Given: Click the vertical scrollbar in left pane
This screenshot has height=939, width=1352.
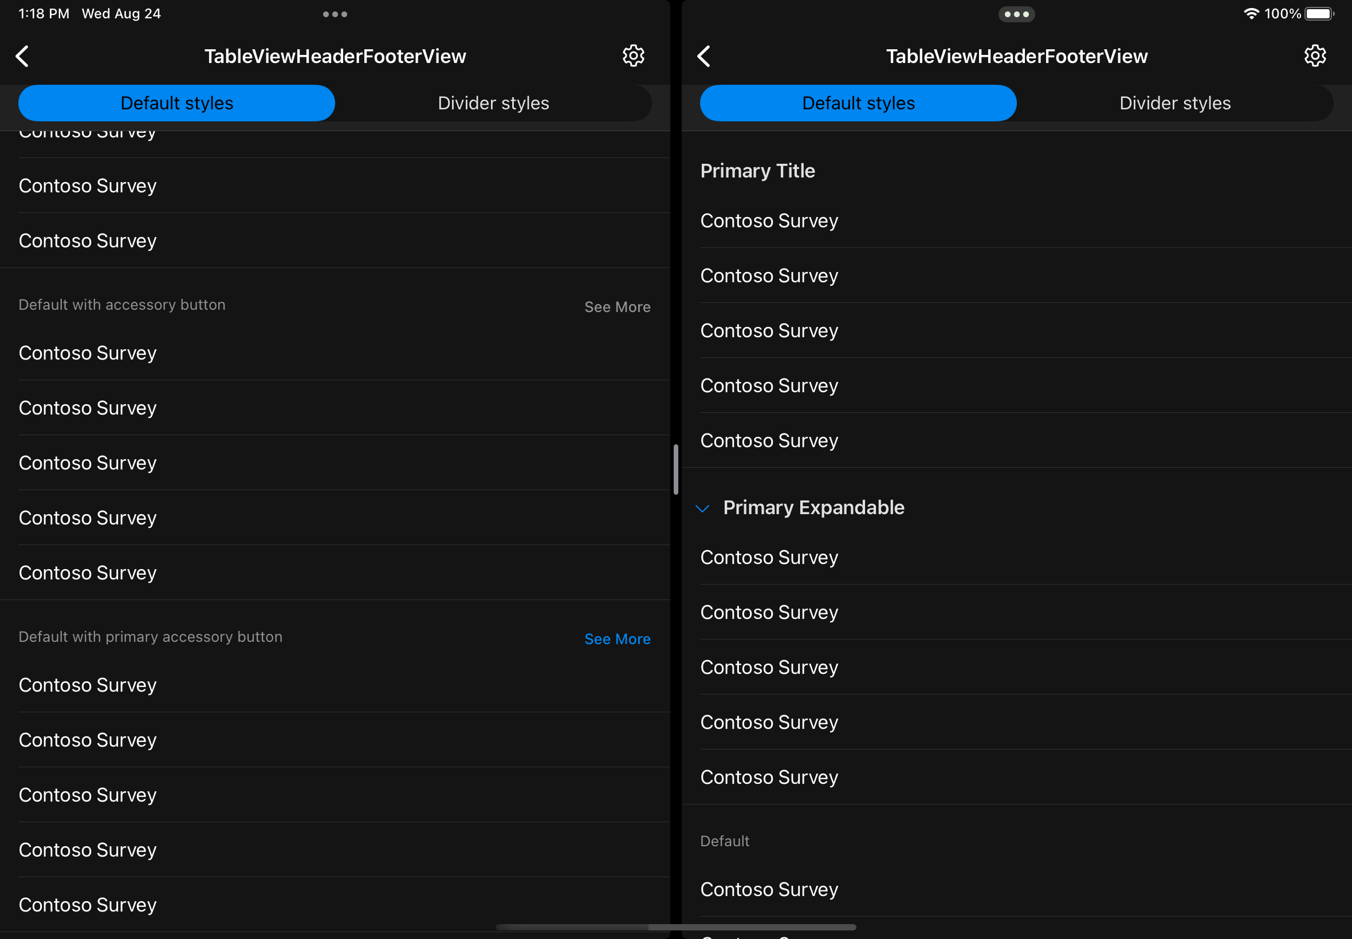Looking at the screenshot, I should click(674, 471).
